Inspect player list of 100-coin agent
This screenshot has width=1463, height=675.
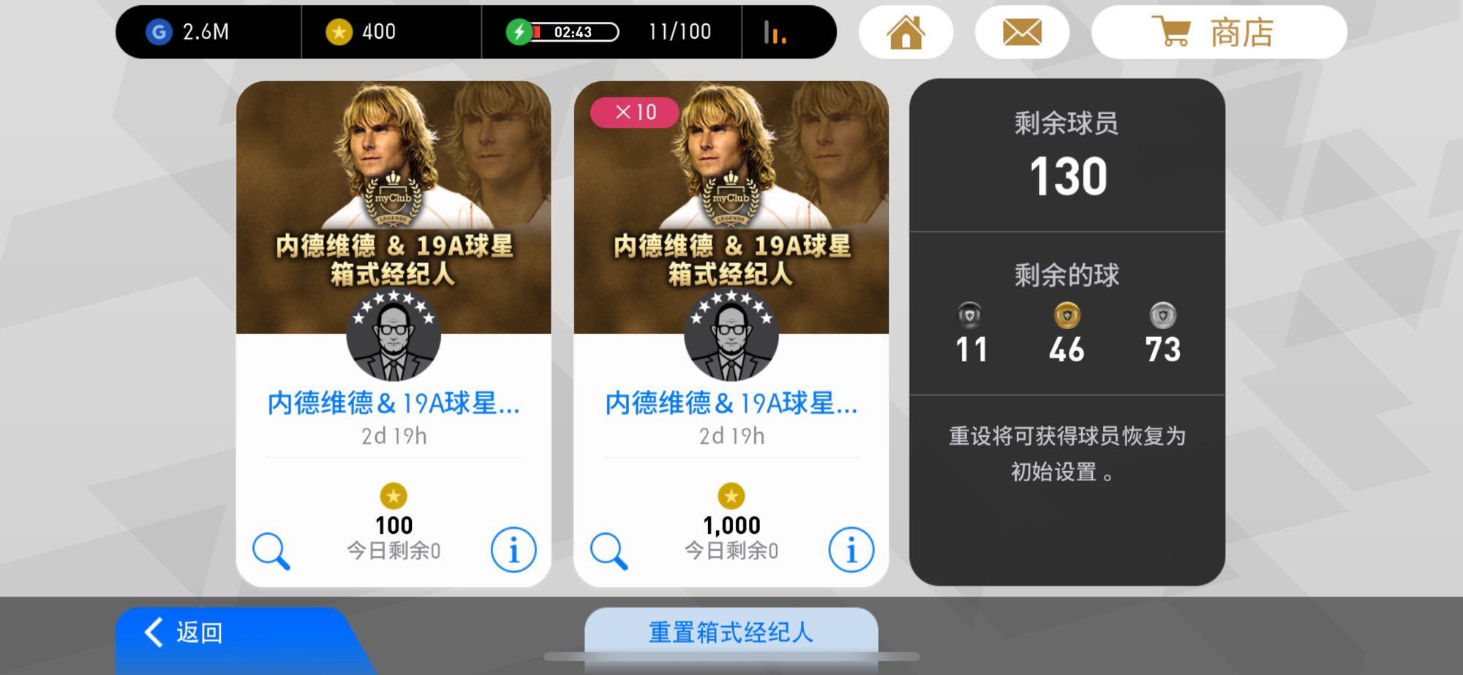(271, 551)
